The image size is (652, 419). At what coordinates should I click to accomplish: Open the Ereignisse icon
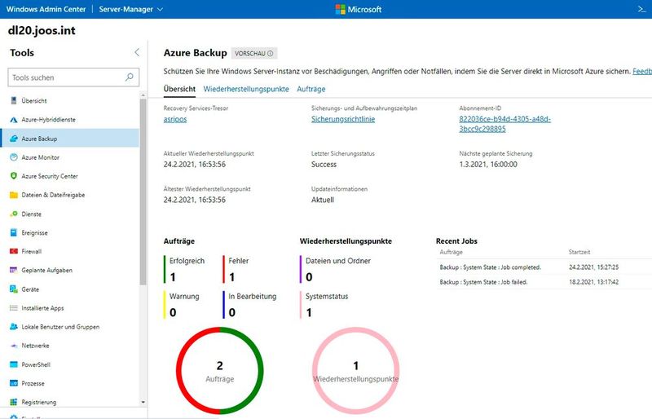tap(14, 232)
